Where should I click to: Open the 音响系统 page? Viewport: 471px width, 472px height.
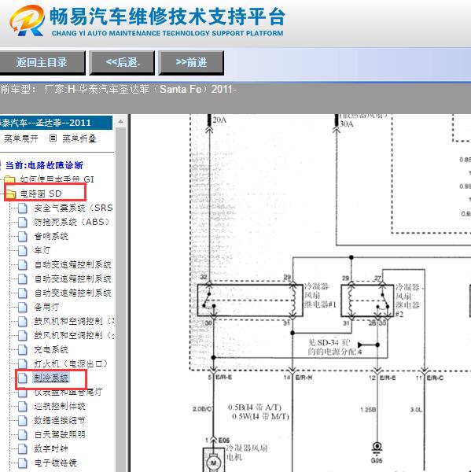(x=51, y=236)
